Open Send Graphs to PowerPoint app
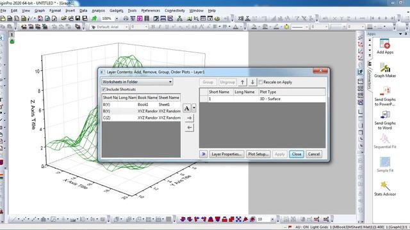Image resolution: width=410 pixels, height=230 pixels. 385,96
